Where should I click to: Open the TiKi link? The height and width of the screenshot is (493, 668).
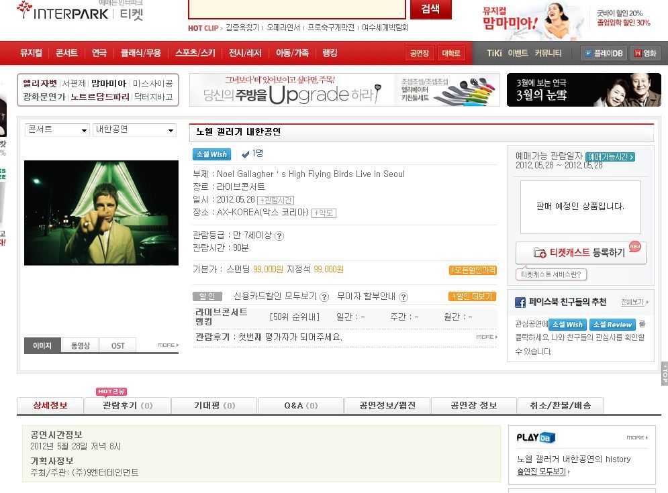click(494, 53)
